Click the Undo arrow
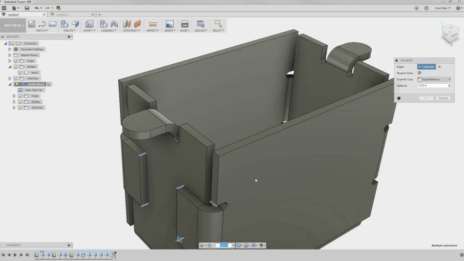 tap(37, 8)
